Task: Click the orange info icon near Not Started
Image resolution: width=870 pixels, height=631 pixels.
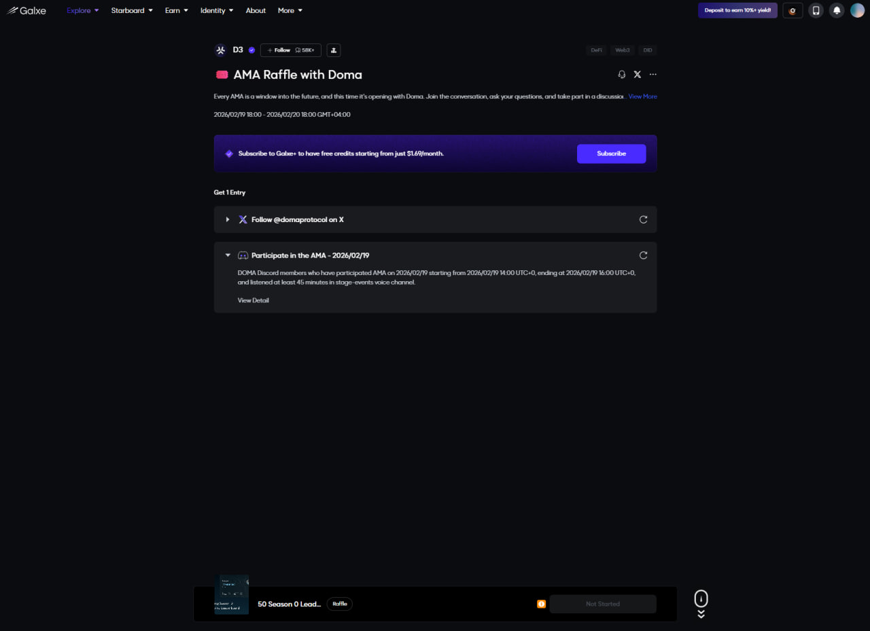Action: [541, 604]
